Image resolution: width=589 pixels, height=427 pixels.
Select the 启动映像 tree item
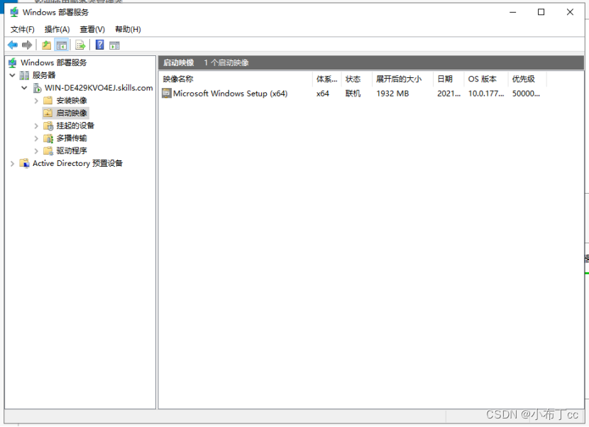72,113
